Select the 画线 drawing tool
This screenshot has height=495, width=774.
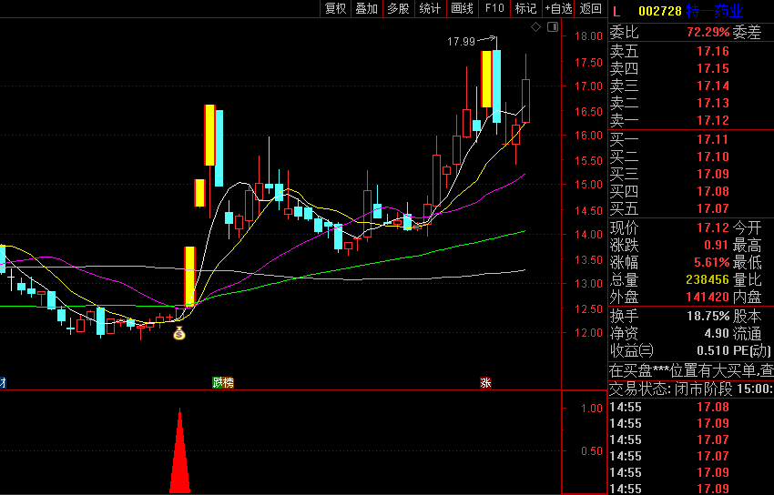click(x=462, y=8)
